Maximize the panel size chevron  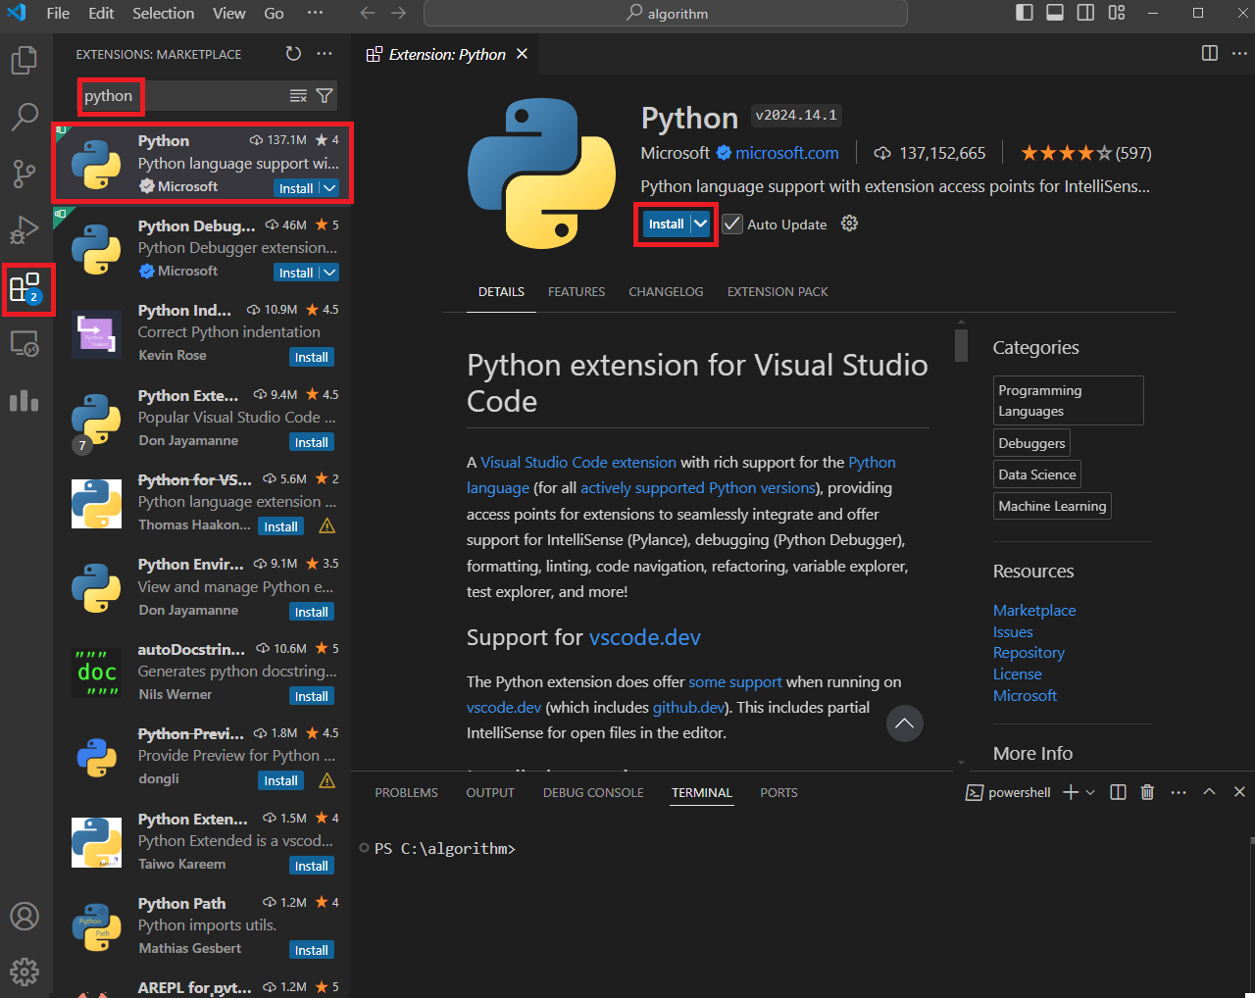tap(1209, 792)
